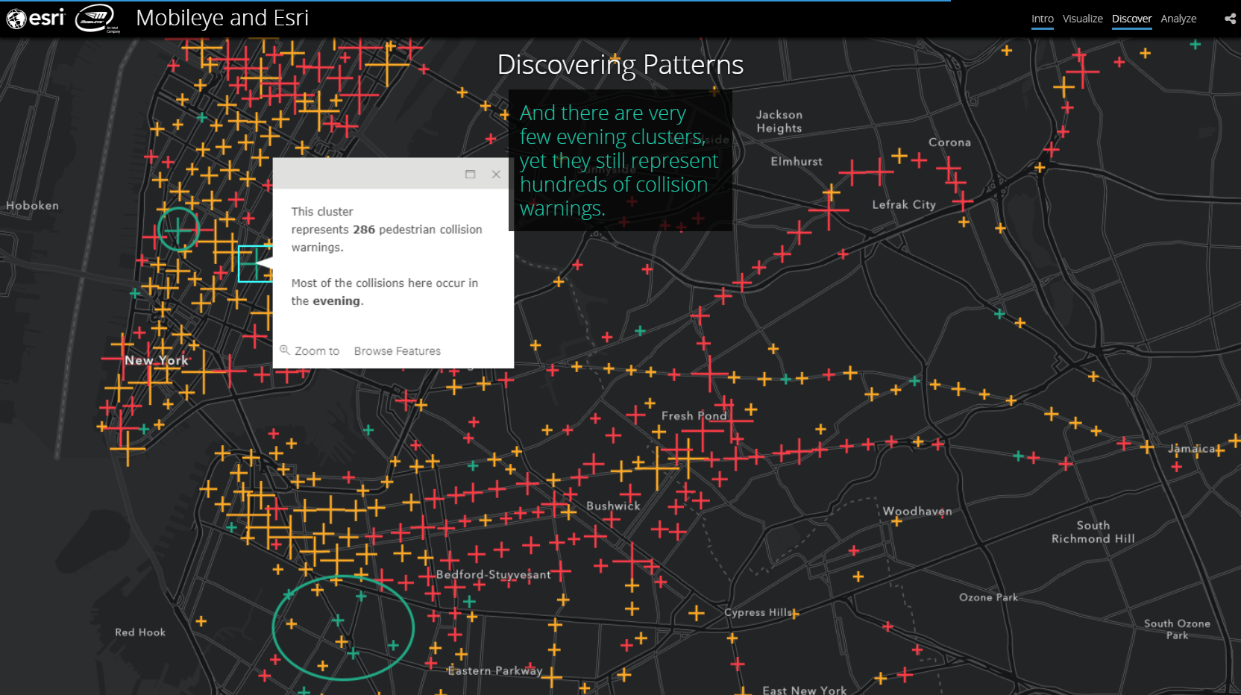Click the green evening clusters caption box

[620, 160]
